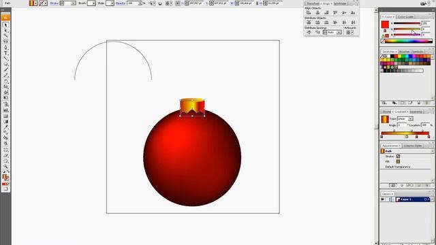436x245 pixels.
Task: Open stroke weight dropdown in control bar
Action: [x=74, y=3]
